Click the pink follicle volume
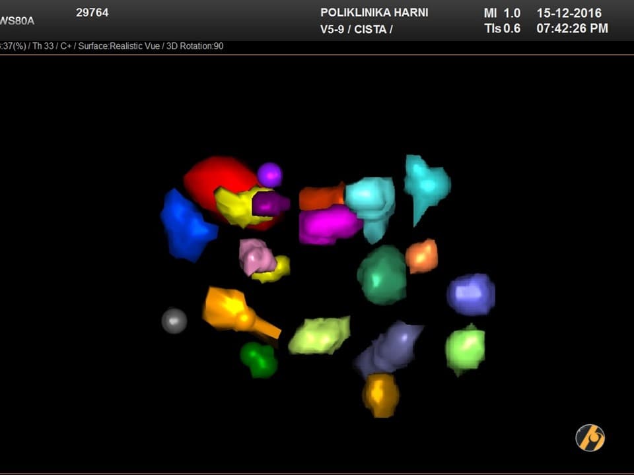 click(255, 256)
